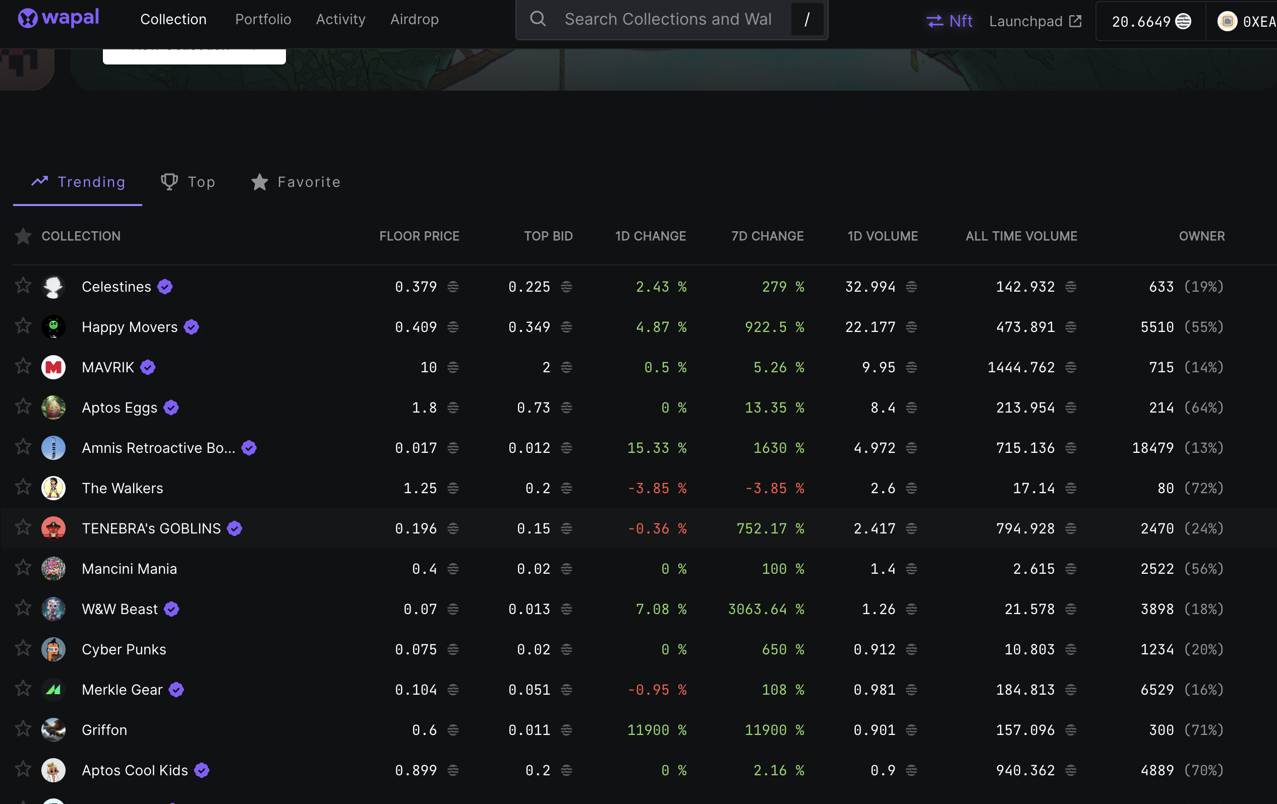This screenshot has width=1277, height=804.
Task: Click the APT balance coin icon
Action: coord(1184,21)
